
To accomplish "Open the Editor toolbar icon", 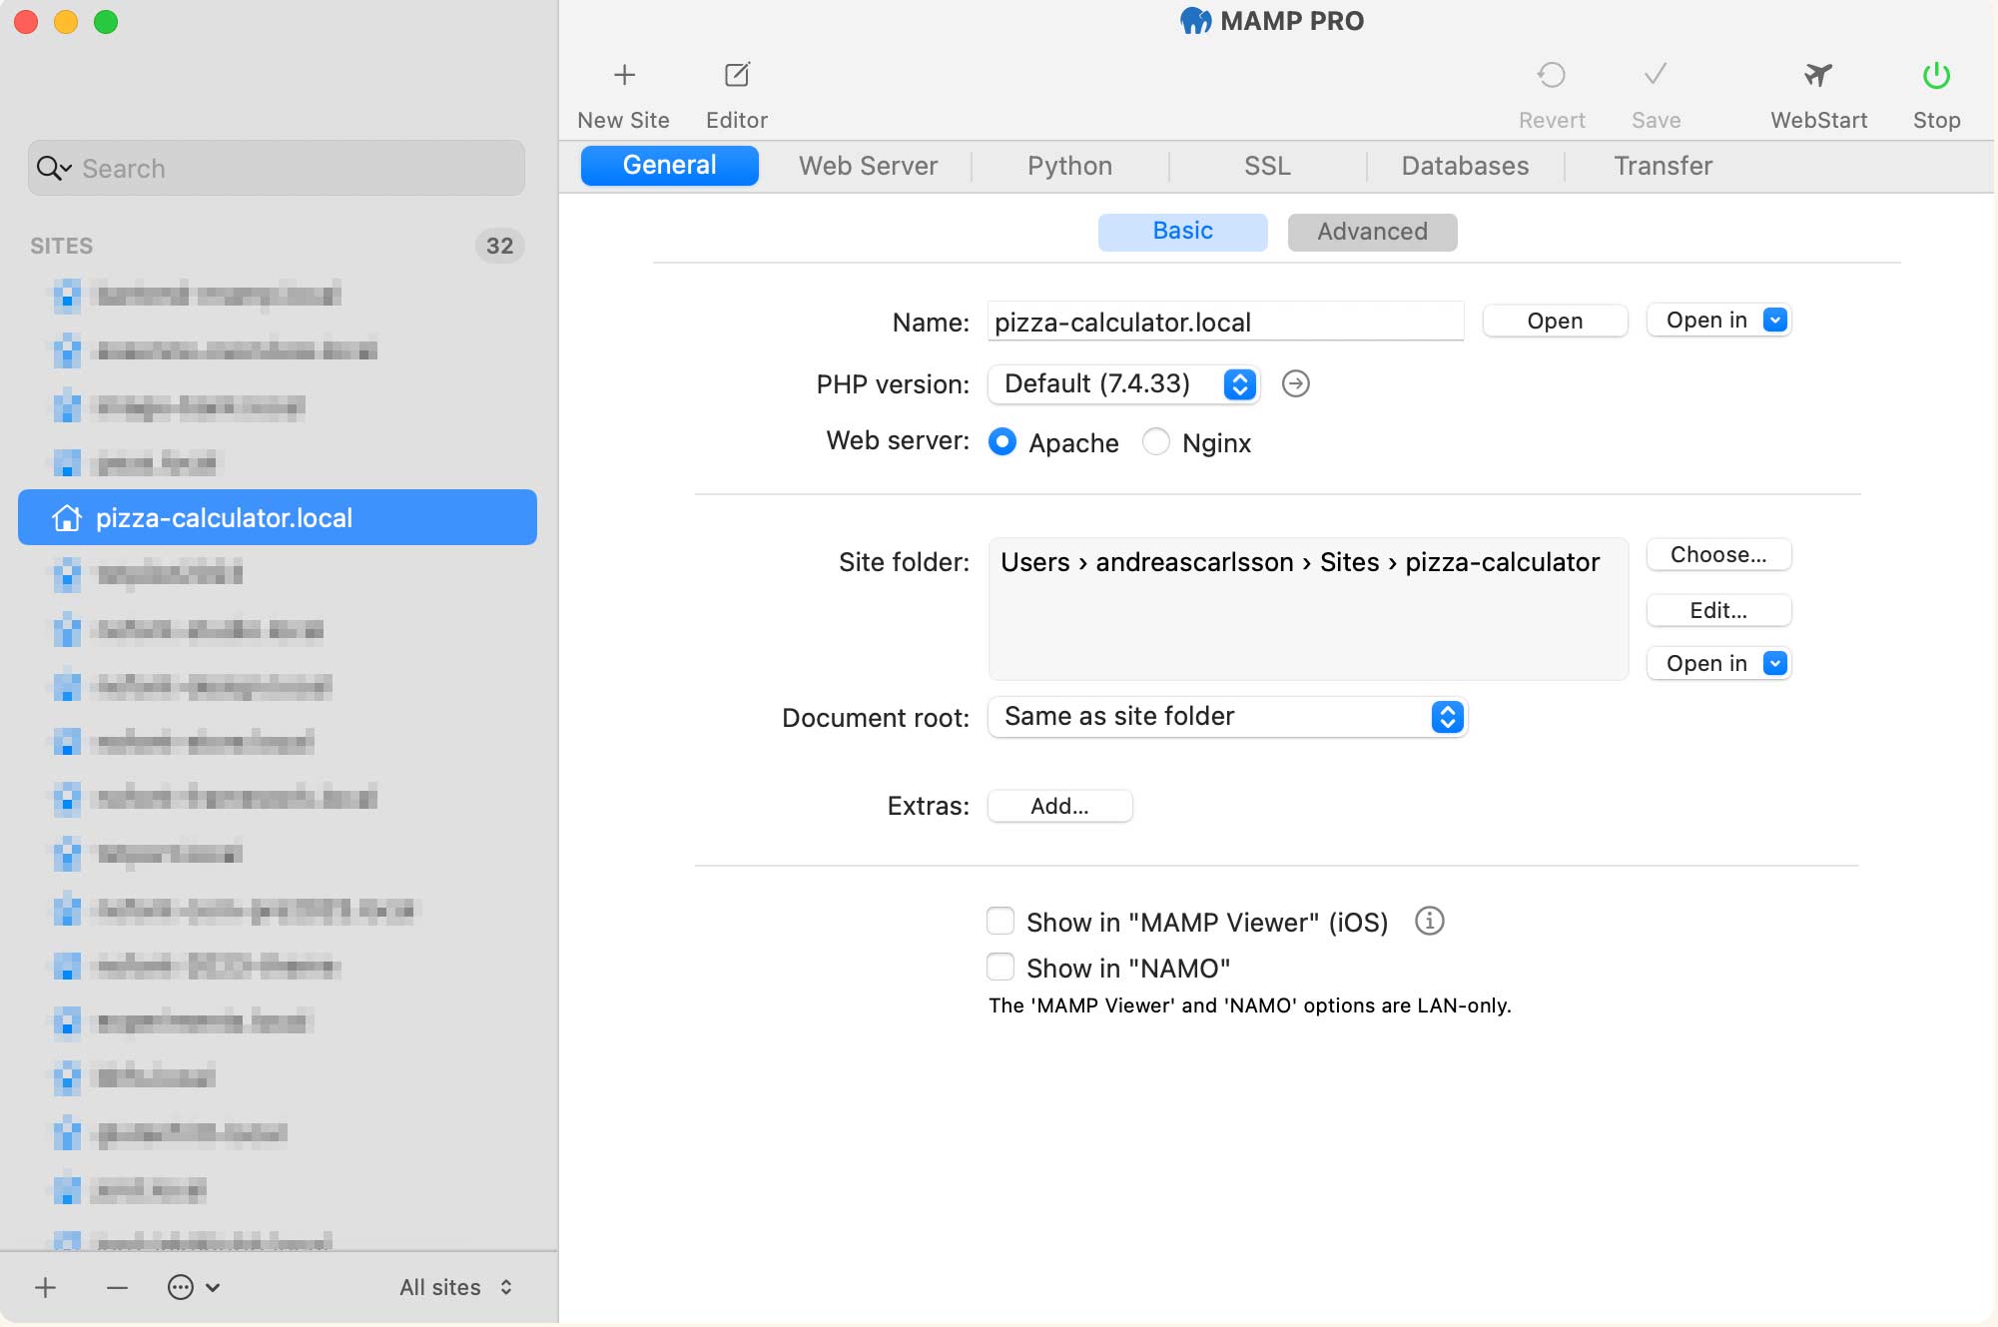I will tap(737, 75).
